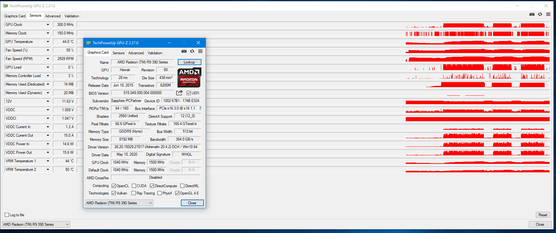Open Advanced tab in background window
This screenshot has width=556, height=233.
(x=53, y=16)
